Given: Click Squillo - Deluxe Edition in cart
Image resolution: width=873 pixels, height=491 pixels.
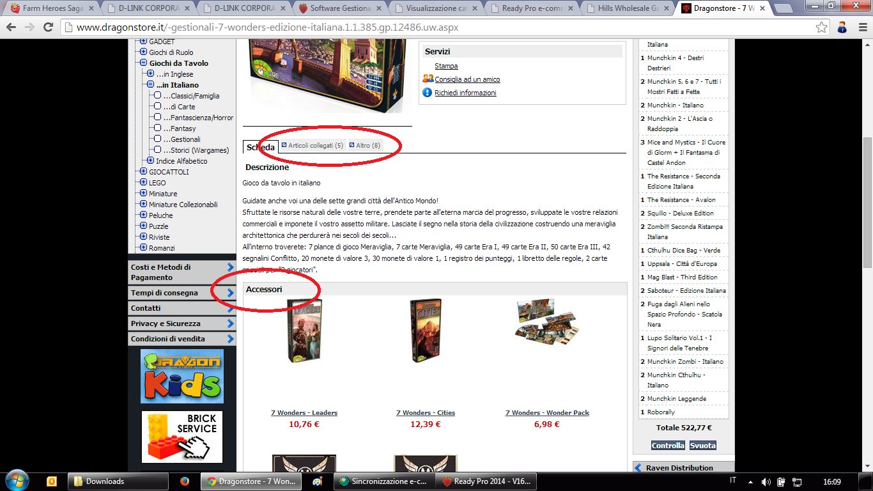Looking at the screenshot, I should click(680, 213).
